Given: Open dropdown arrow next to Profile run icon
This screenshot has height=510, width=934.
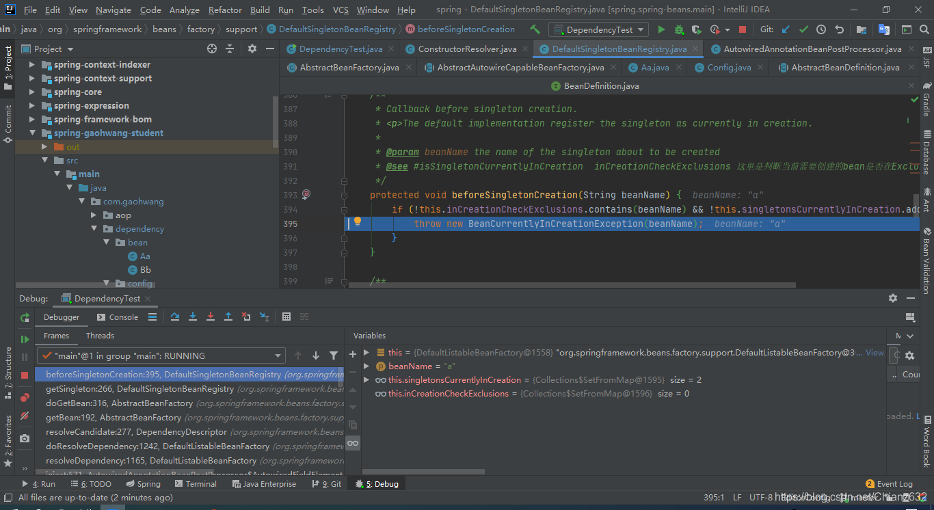Looking at the screenshot, I should tap(726, 29).
